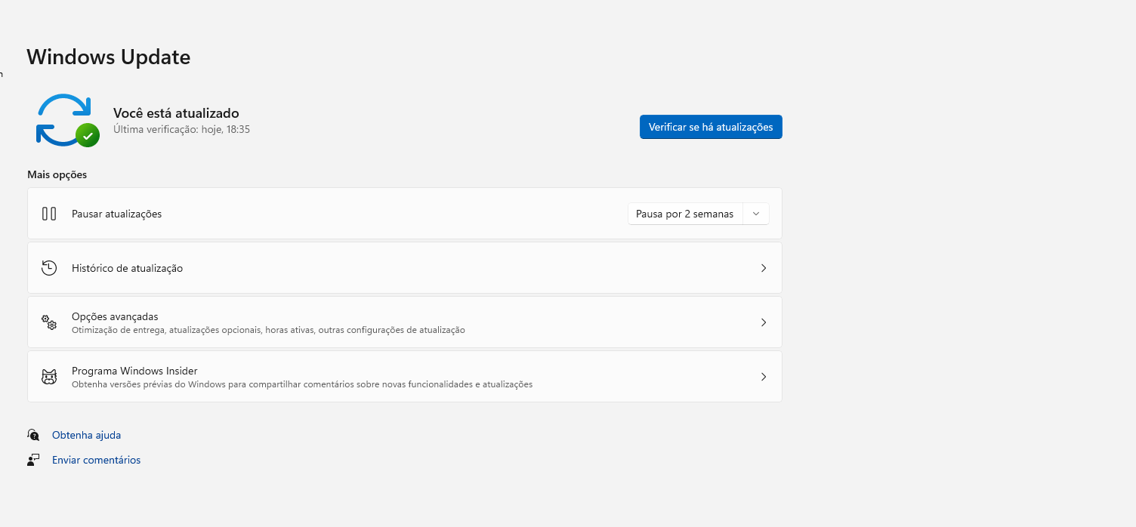Click the help icon beside Obtenha ajuda
This screenshot has width=1136, height=527.
33,435
